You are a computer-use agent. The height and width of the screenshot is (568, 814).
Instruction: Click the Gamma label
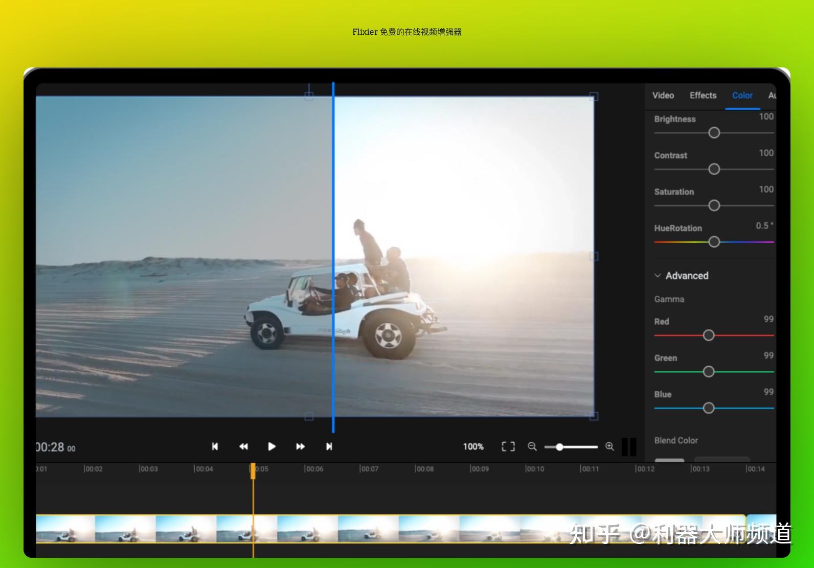669,299
